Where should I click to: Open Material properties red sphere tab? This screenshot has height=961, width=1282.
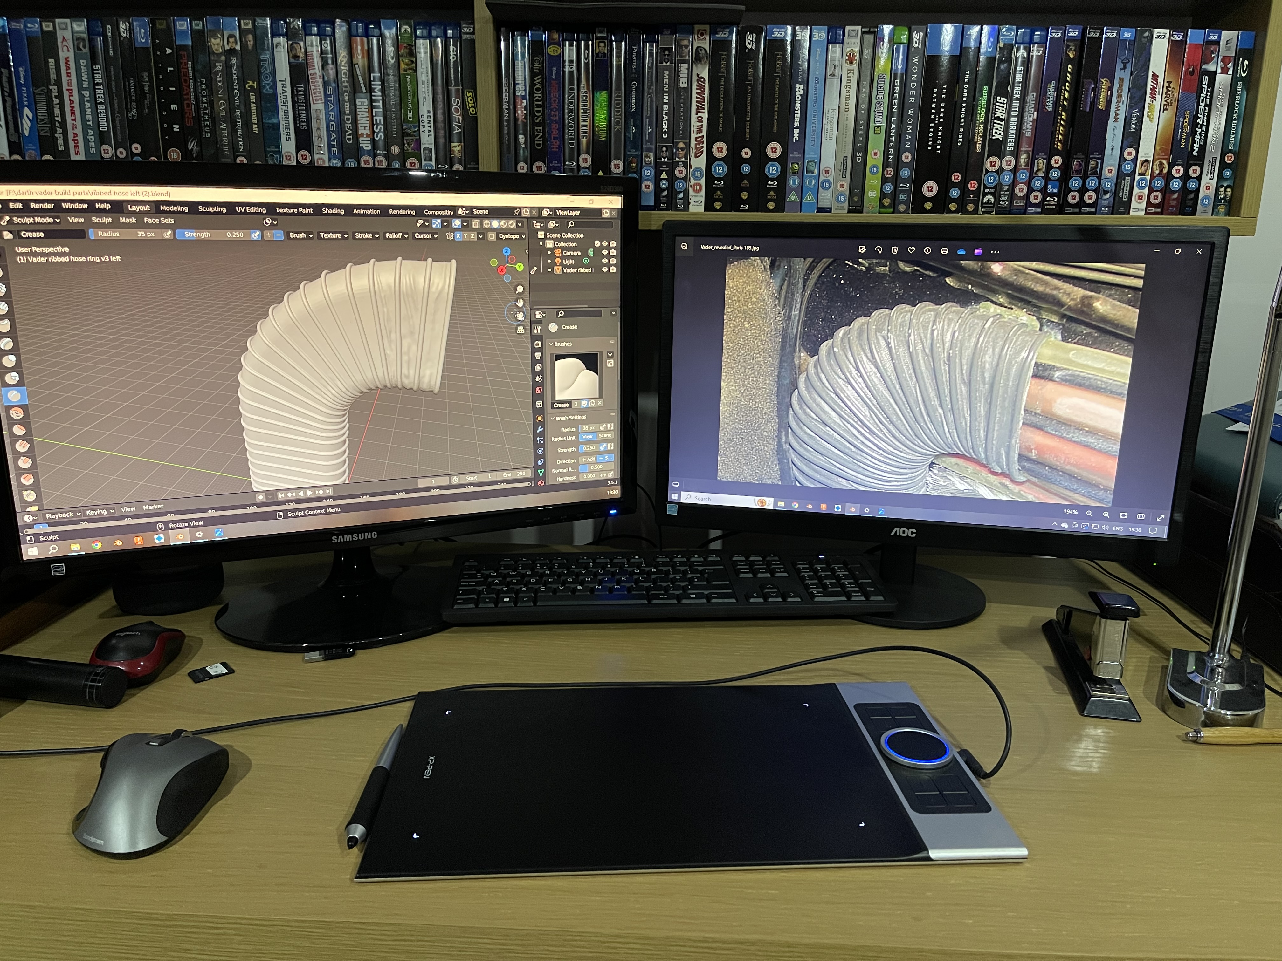tap(541, 482)
